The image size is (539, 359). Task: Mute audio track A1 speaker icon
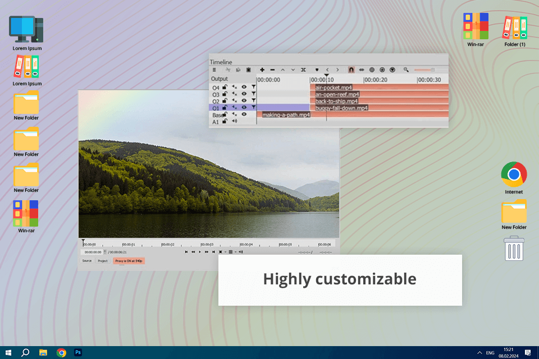(x=235, y=121)
